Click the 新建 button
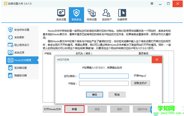This screenshot has height=116, width=184. tap(74, 109)
